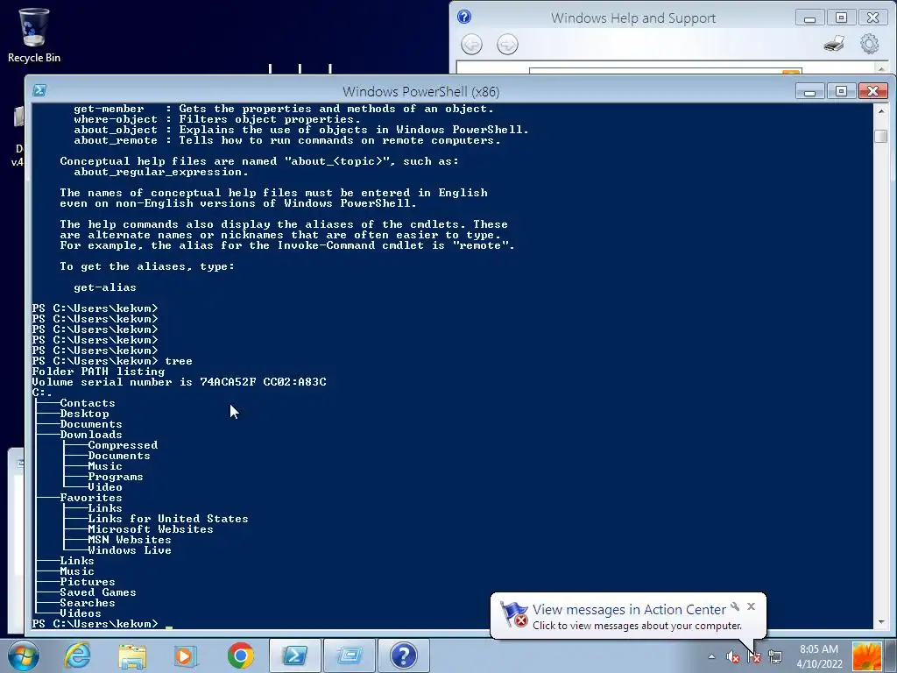Click 'Microsoft Websites' entry

pos(151,529)
